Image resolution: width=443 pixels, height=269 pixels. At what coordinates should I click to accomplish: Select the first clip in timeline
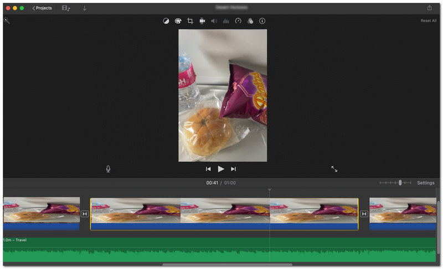[x=42, y=214]
